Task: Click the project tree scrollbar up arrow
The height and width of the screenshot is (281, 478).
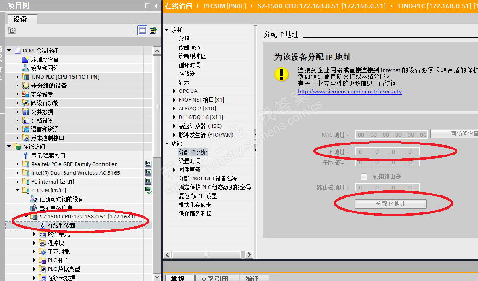Action: (x=157, y=51)
